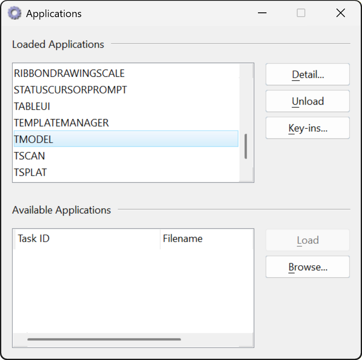Unload the selected application

tap(307, 101)
